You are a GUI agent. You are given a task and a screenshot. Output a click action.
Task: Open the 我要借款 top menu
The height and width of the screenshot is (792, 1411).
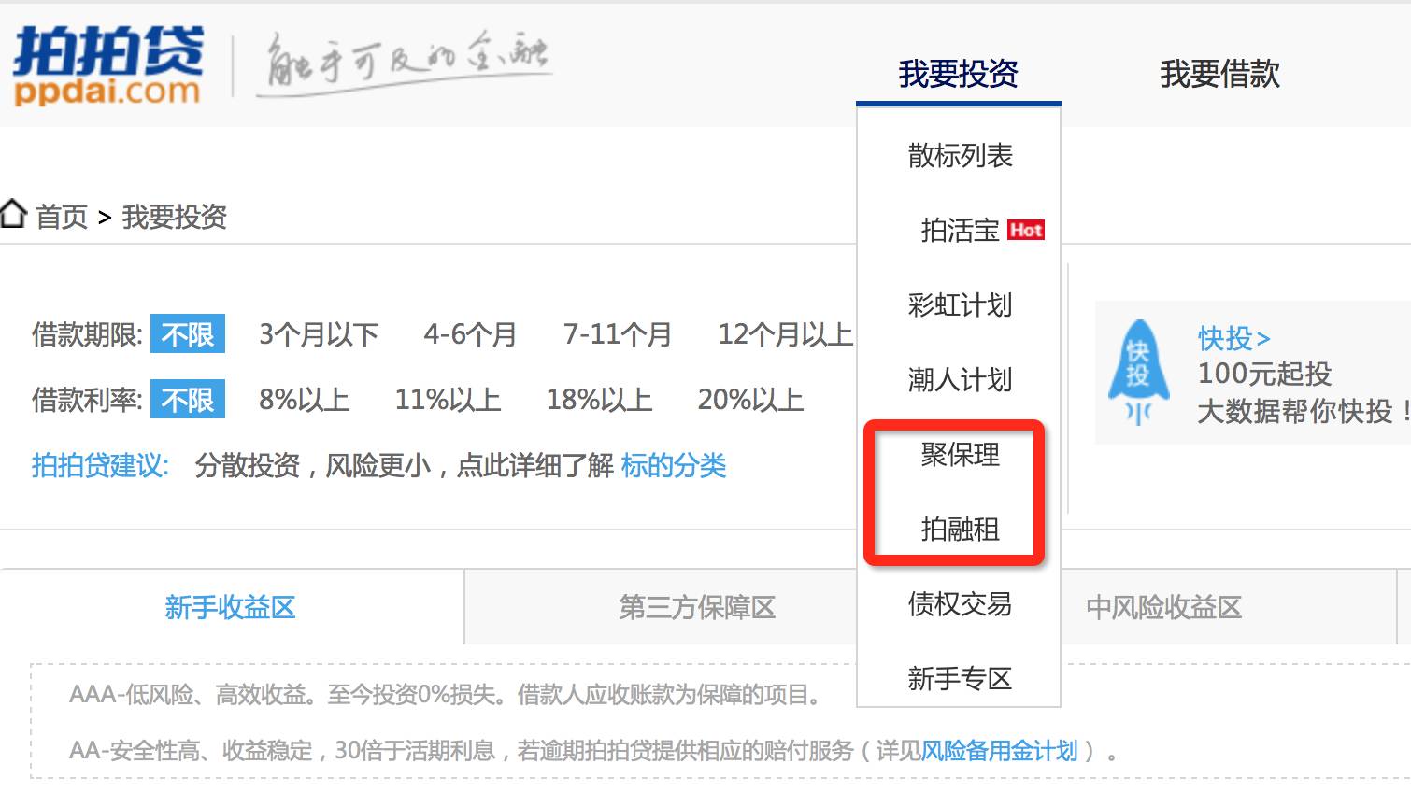point(1219,74)
